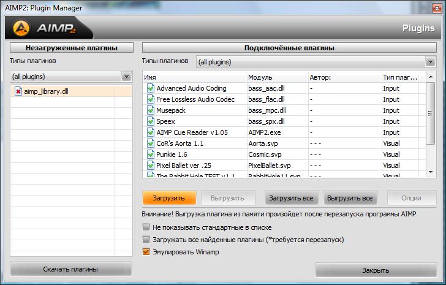The image size is (446, 285).
Task: Click green check icon next to Musepack
Action: (x=150, y=110)
